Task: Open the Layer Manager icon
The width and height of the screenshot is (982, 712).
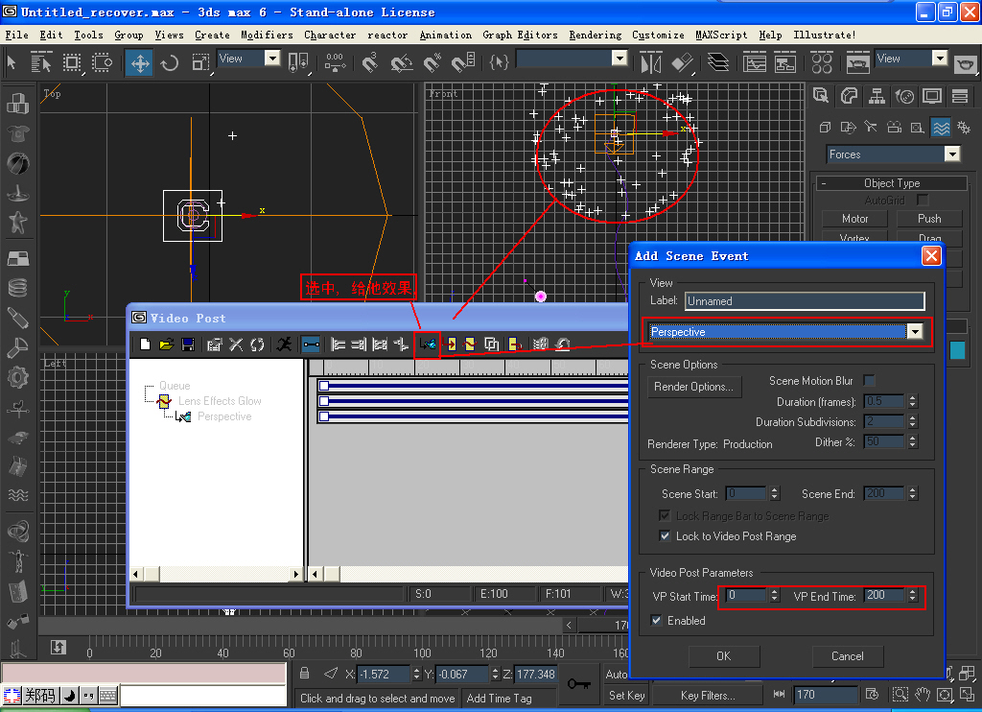Action: [717, 62]
